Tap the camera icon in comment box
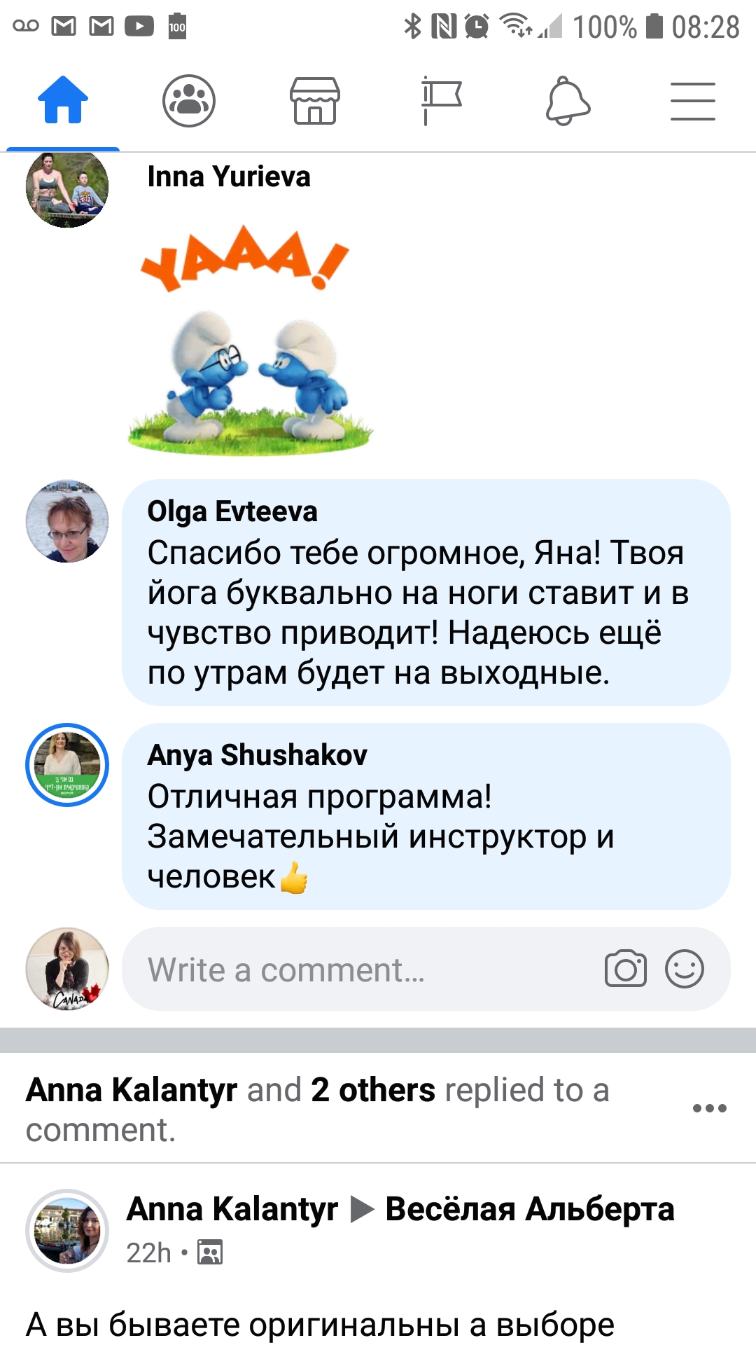The height and width of the screenshot is (1345, 756). pyautogui.click(x=626, y=969)
